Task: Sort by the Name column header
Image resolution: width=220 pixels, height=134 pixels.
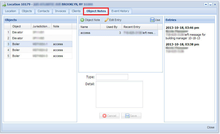Action: coord(89,27)
